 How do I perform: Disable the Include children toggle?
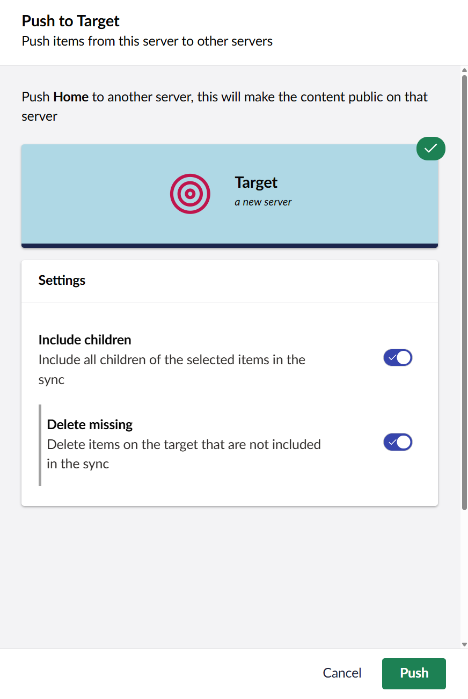click(x=397, y=357)
